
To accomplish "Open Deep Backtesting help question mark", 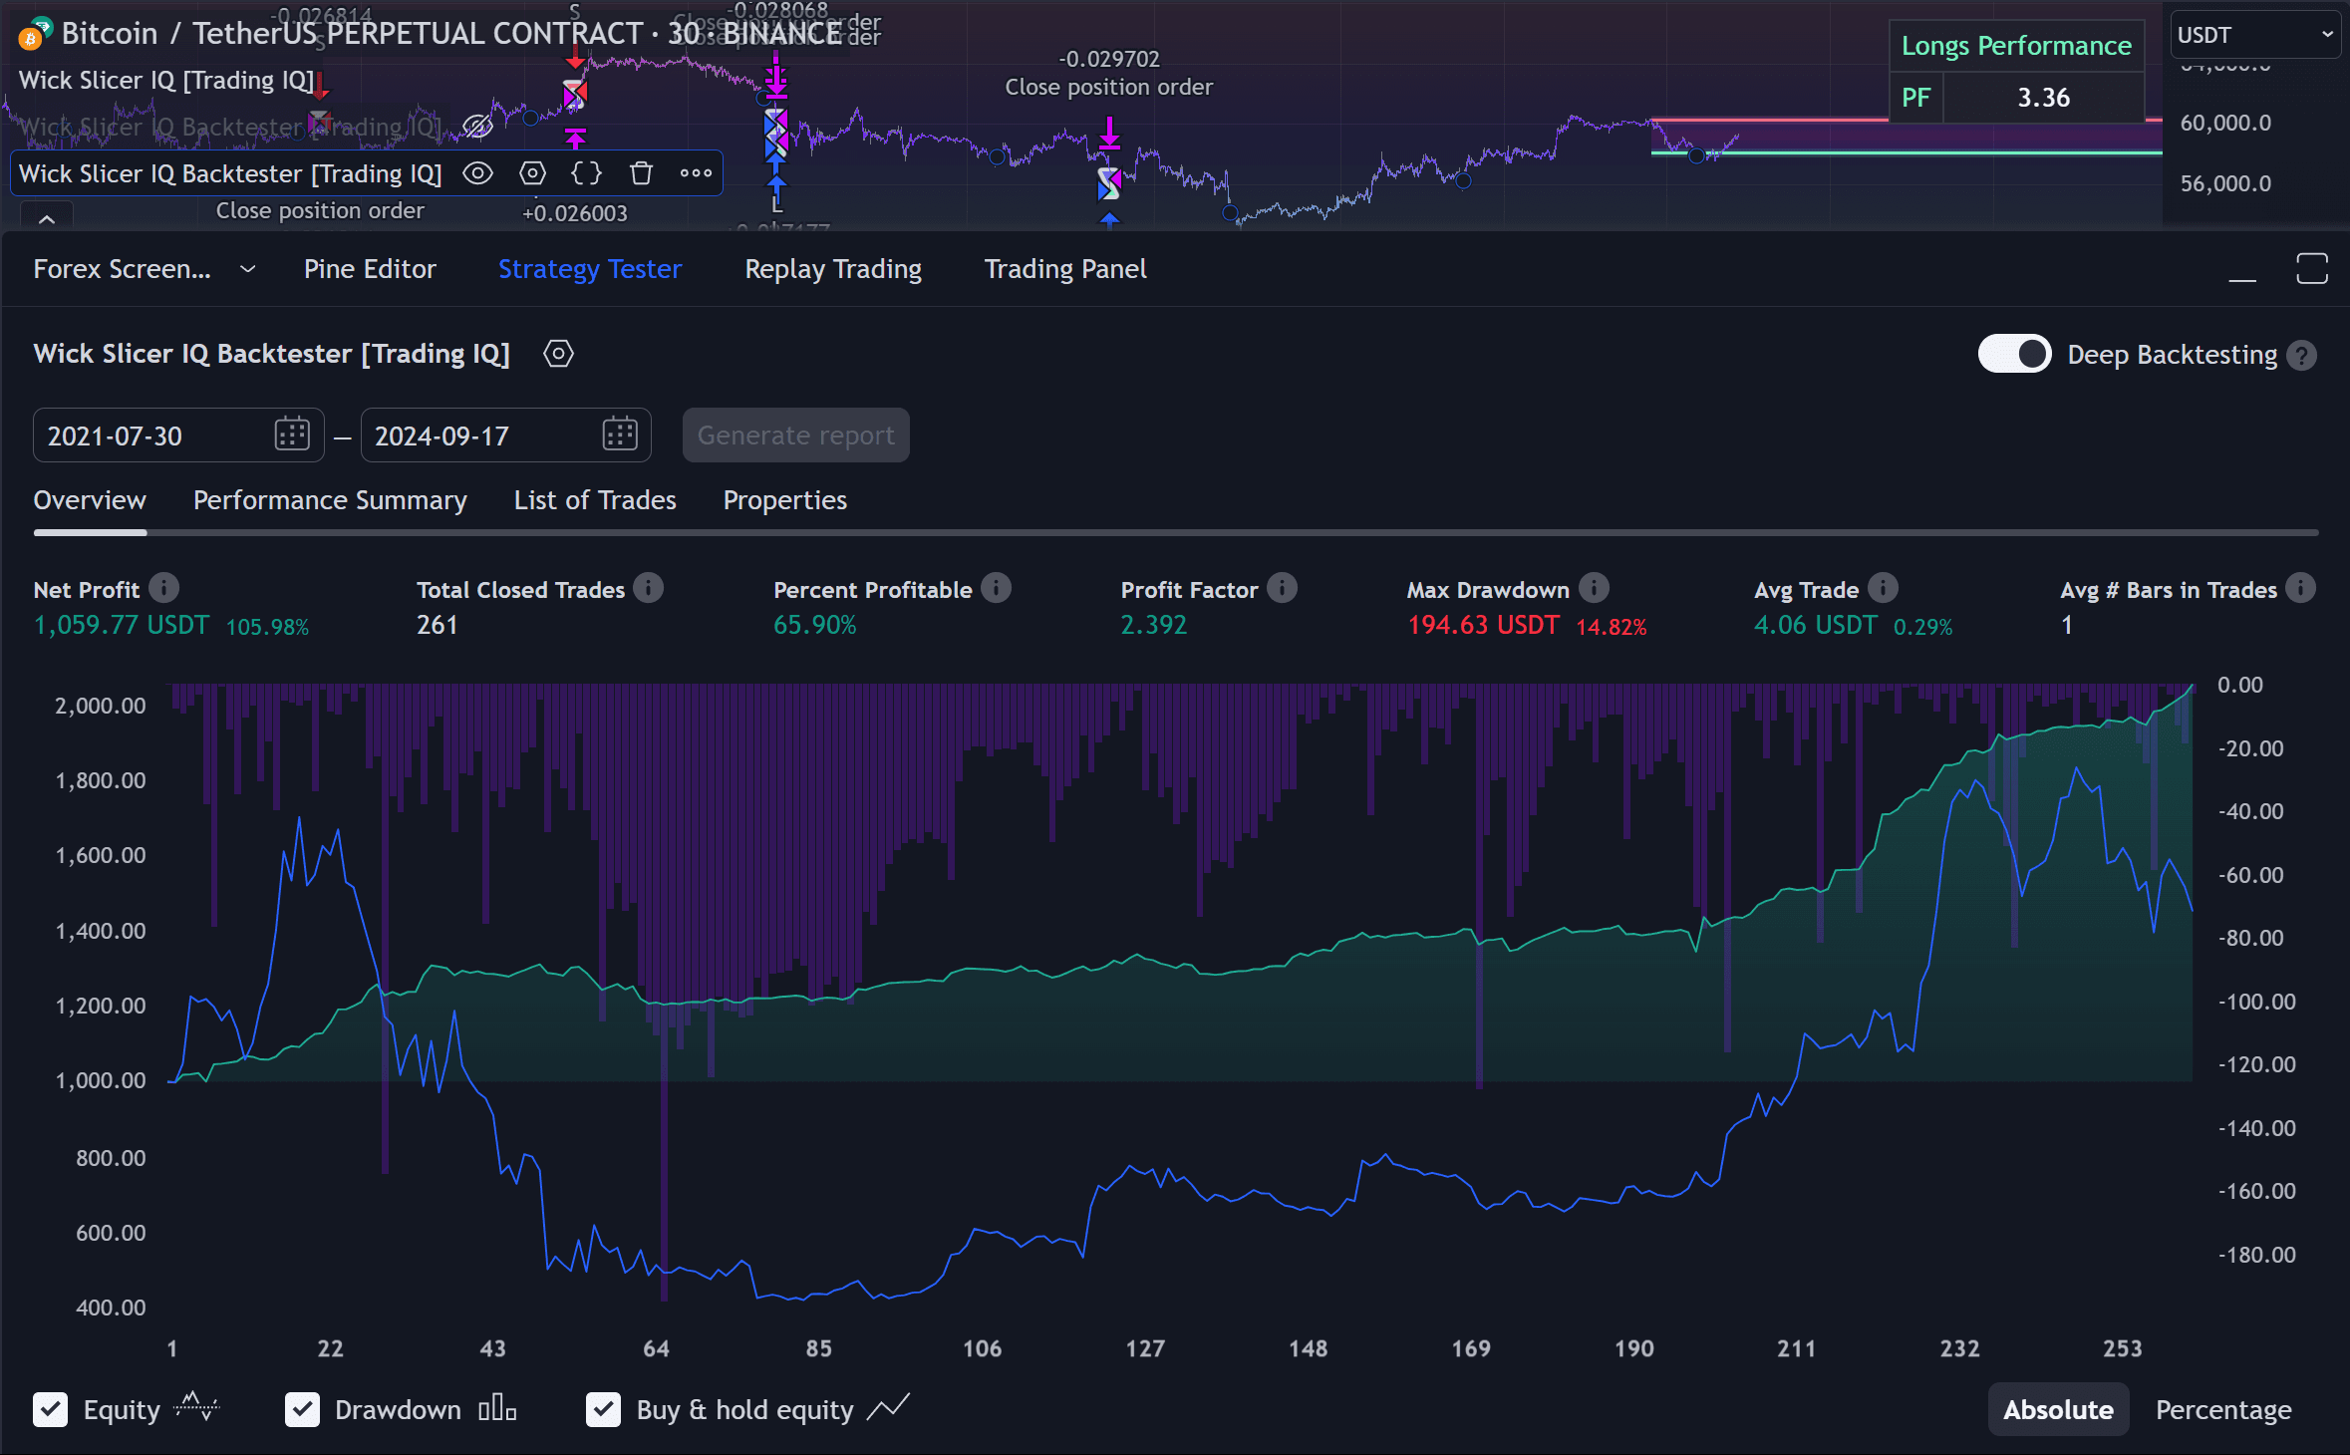I will pos(2301,356).
